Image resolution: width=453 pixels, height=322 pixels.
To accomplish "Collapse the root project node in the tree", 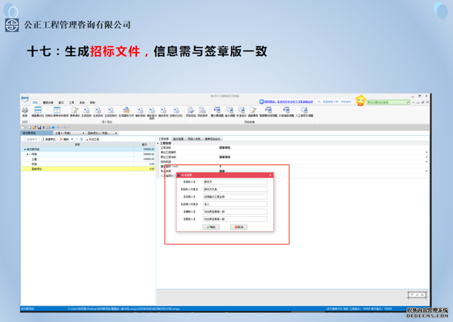I will pyautogui.click(x=25, y=150).
